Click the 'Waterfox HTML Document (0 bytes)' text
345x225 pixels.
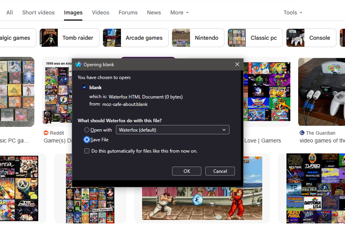pos(146,97)
